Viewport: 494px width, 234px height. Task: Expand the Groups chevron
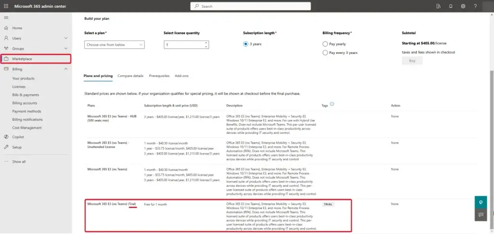click(x=66, y=49)
